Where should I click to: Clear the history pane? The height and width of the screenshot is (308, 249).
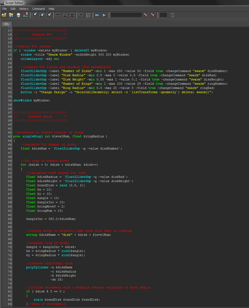pos(34,15)
